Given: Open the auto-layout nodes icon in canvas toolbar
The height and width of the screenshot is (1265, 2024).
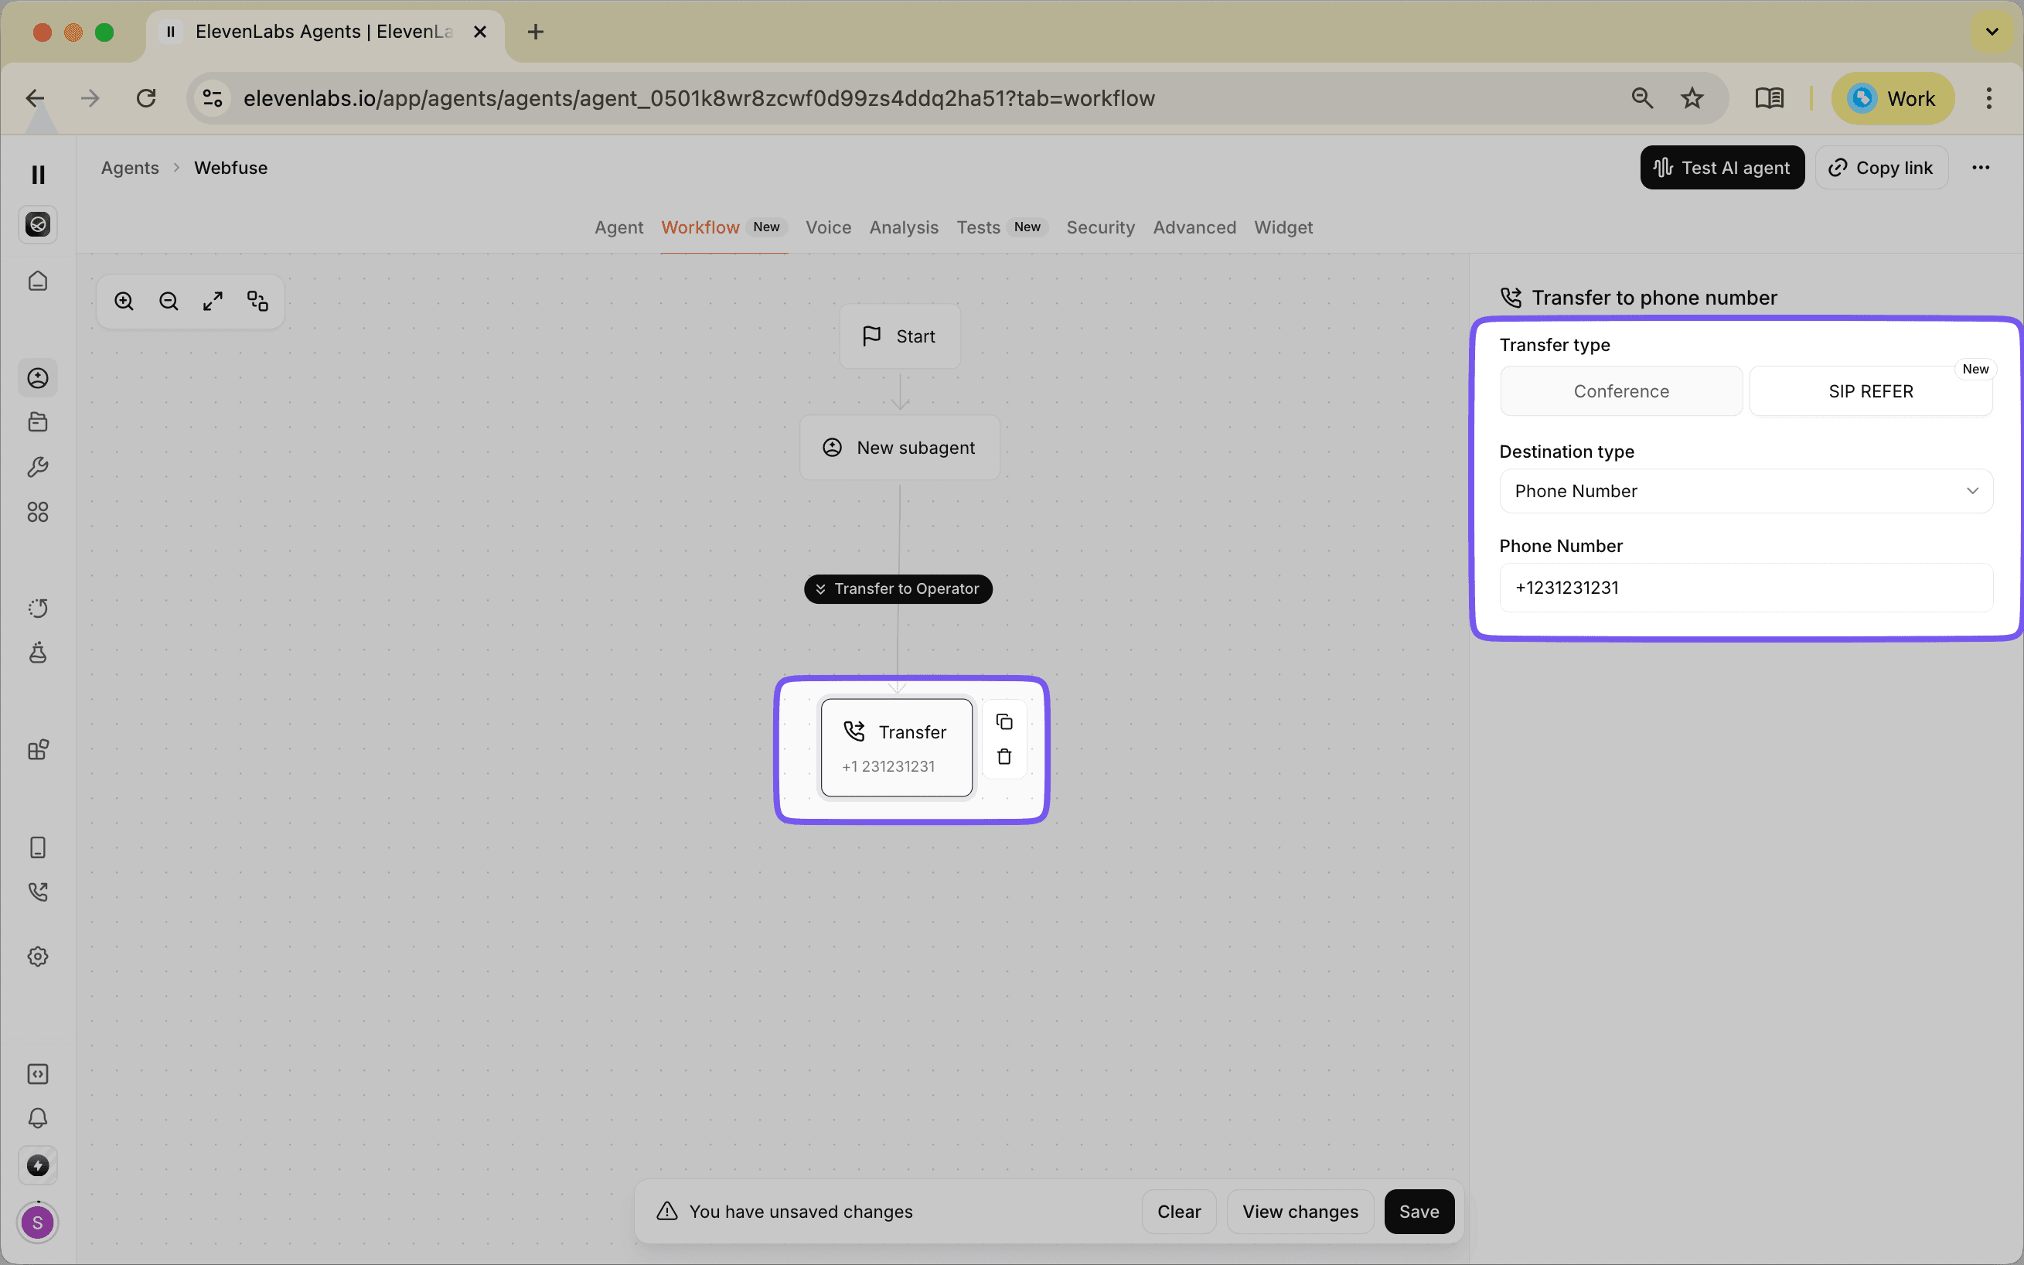Looking at the screenshot, I should [x=257, y=300].
